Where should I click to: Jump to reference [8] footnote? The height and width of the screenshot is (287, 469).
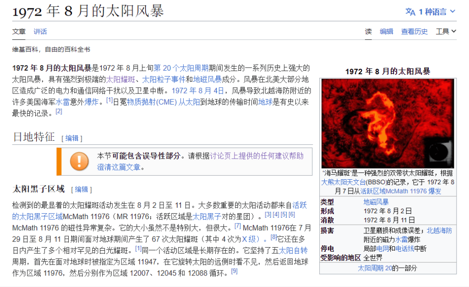click(x=274, y=237)
